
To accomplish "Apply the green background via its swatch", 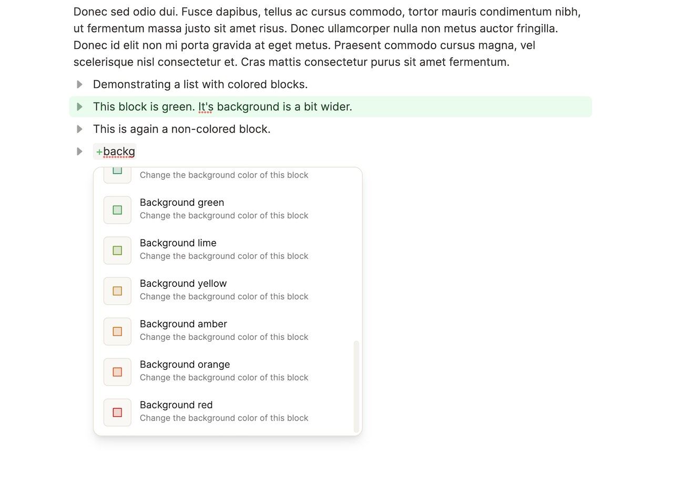I will tap(117, 210).
